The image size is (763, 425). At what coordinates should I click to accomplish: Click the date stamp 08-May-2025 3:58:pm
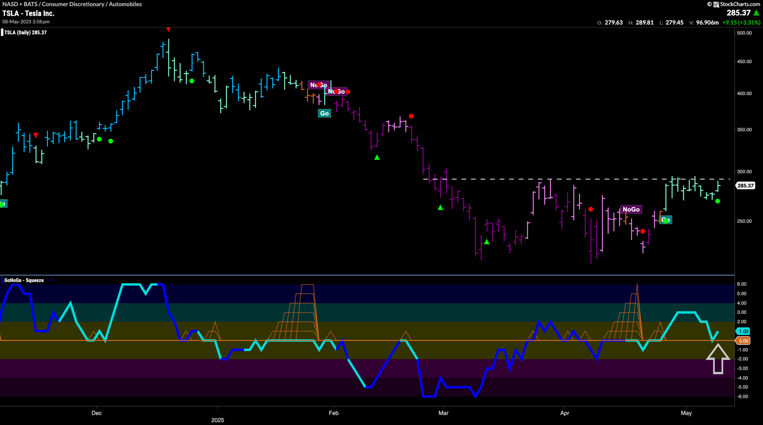26,22
